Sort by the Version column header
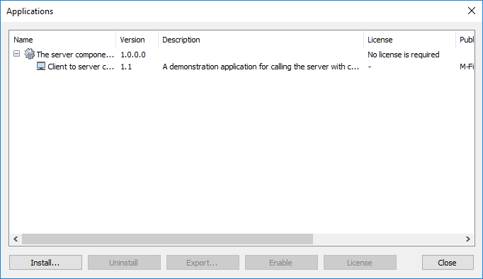The width and height of the screenshot is (483, 279). coord(137,40)
